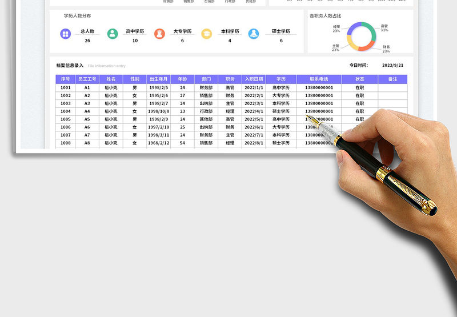Click the age cell showing 54
Screen dimensions: 457x317
182,143
